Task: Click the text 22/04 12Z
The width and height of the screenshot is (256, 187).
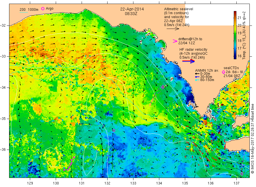Action: coord(186,43)
